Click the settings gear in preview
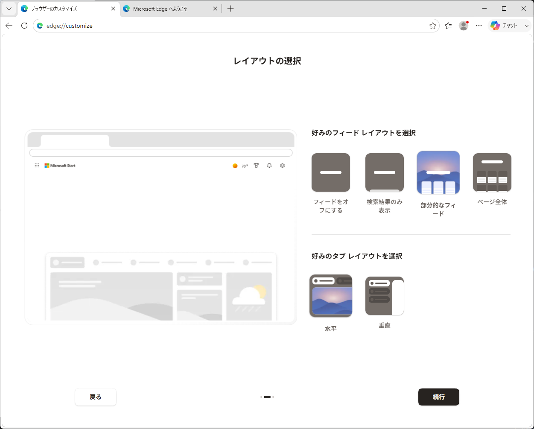The height and width of the screenshot is (429, 534). (x=282, y=166)
